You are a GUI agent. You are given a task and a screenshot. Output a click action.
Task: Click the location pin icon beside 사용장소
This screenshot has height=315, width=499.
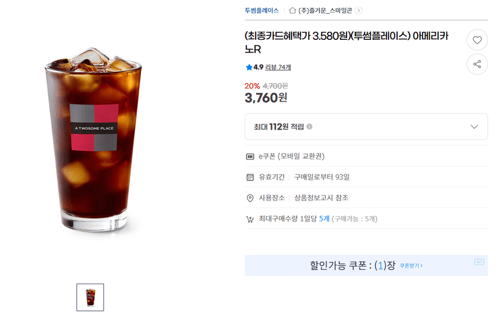[250, 198]
